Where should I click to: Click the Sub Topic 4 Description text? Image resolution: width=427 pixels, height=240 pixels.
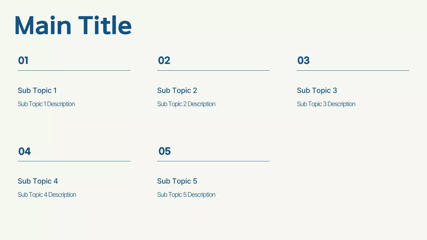pyautogui.click(x=47, y=195)
